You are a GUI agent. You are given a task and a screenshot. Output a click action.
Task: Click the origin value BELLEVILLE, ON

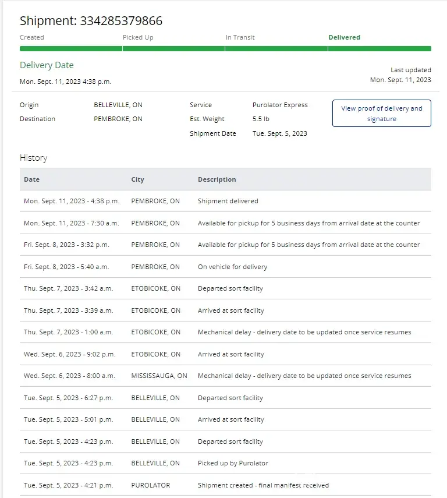tap(118, 105)
